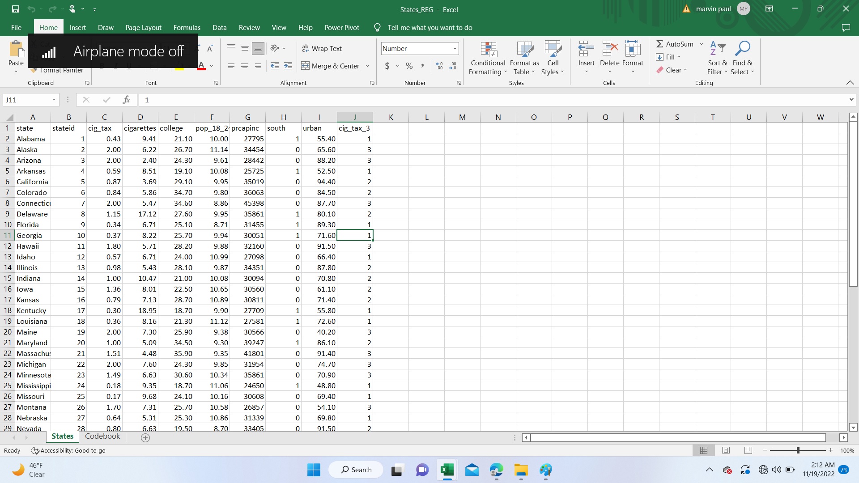This screenshot has height=483, width=859.
Task: Add a new sheet with plus icon
Action: pos(145,438)
